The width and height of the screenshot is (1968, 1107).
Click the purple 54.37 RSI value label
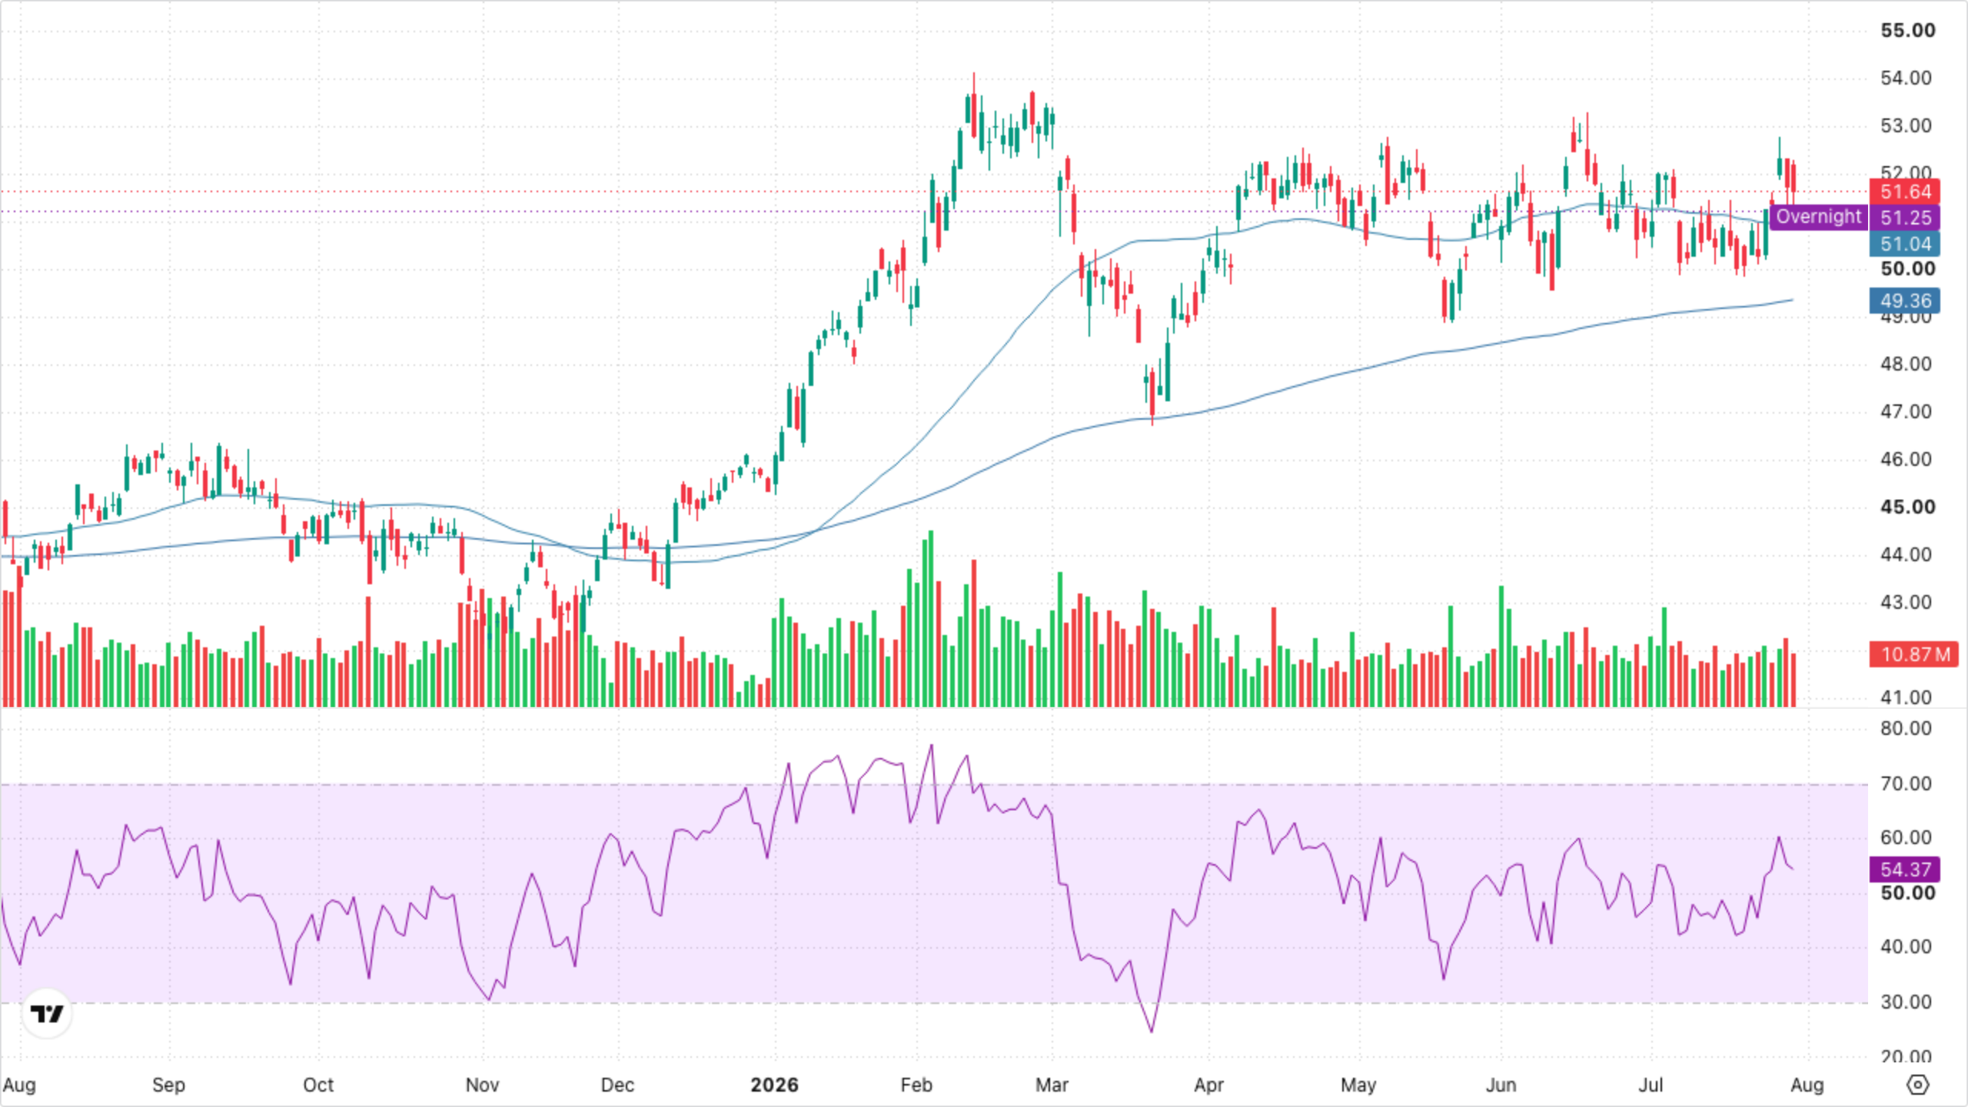pyautogui.click(x=1905, y=869)
